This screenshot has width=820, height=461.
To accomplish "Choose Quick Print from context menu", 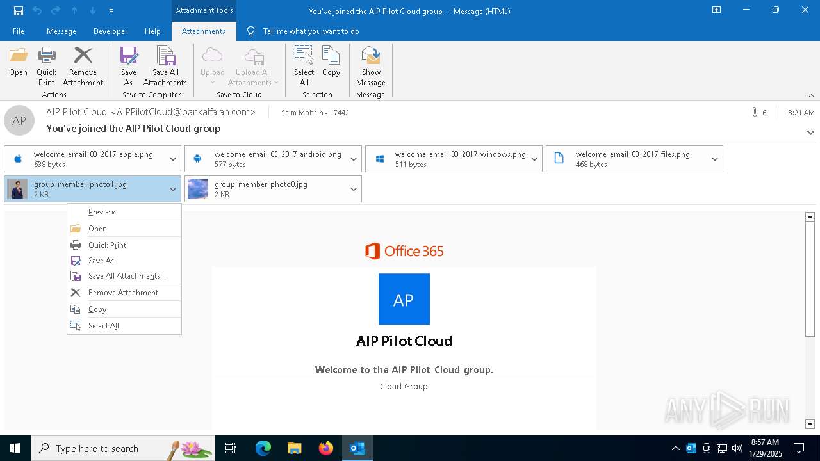I will 124,245.
